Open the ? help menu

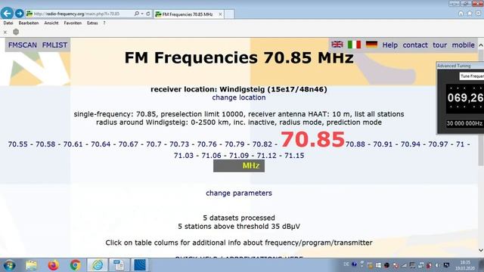click(104, 23)
